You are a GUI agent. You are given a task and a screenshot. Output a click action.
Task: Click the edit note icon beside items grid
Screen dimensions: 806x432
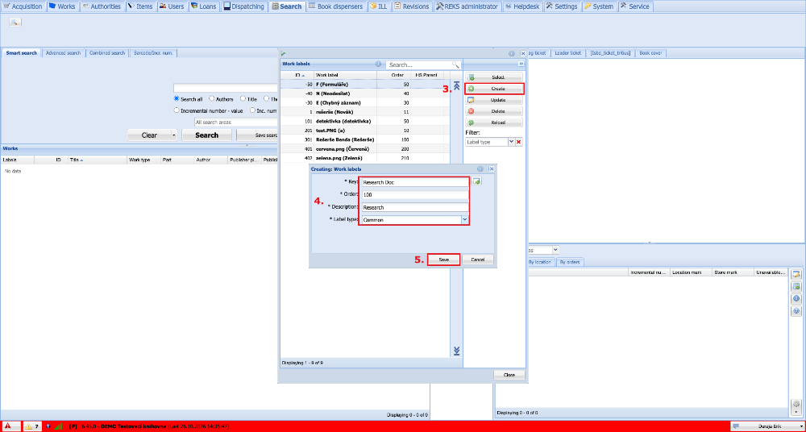tap(796, 274)
